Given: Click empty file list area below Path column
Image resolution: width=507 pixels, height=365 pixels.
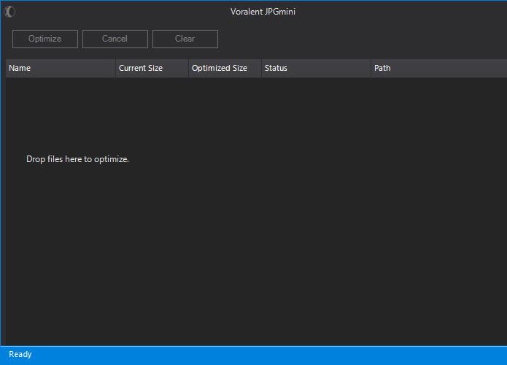Looking at the screenshot, I should (438, 219).
